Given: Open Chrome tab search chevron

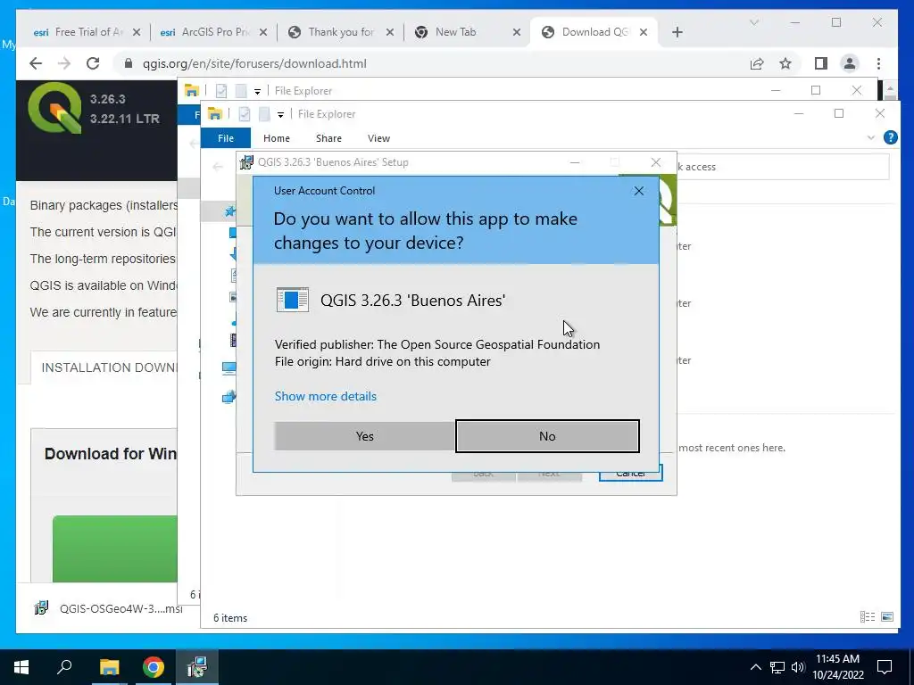Looking at the screenshot, I should [753, 22].
